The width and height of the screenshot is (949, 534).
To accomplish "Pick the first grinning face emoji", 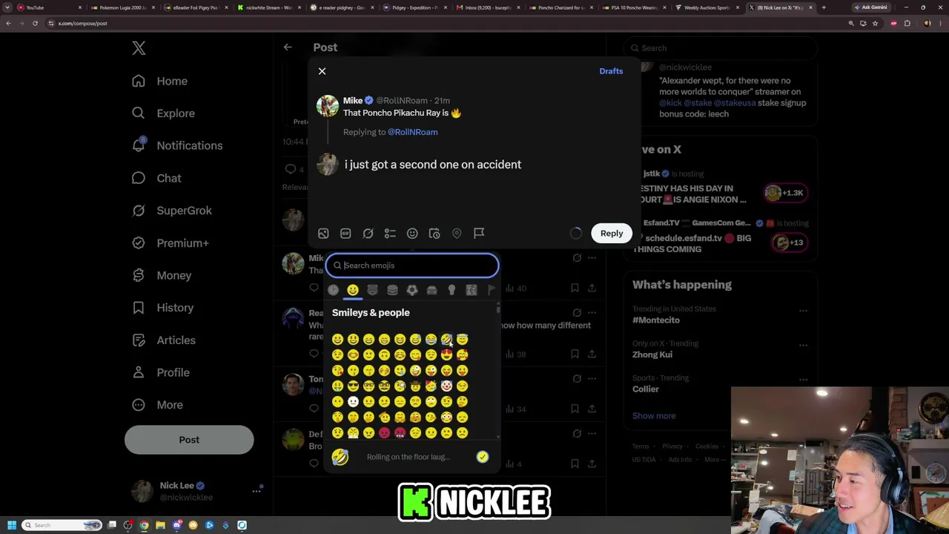I will click(x=337, y=340).
